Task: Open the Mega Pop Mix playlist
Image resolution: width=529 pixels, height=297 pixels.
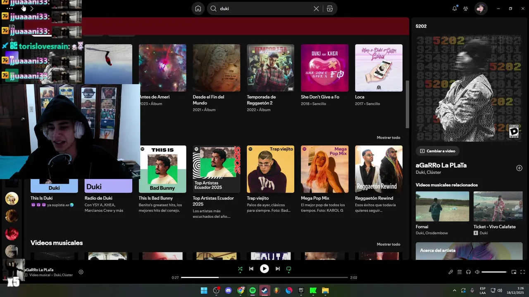Action: (x=325, y=179)
